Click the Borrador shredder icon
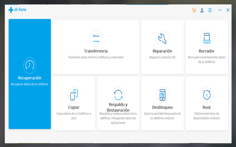236x147 pixels. (x=206, y=38)
